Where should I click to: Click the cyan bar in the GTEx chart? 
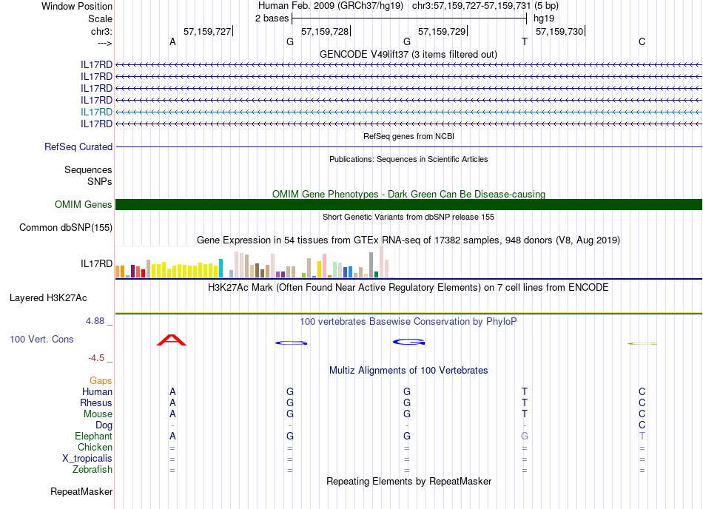pyautogui.click(x=221, y=268)
